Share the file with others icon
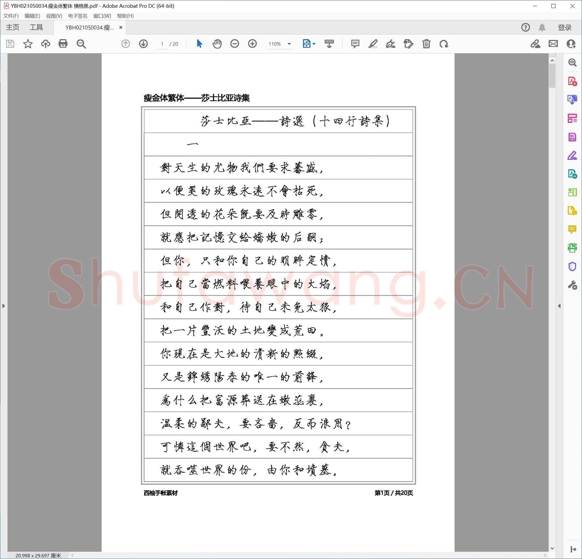Viewport: 582px width, 559px height. coord(571,44)
